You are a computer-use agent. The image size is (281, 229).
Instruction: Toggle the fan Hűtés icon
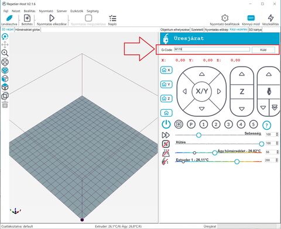tap(166, 144)
